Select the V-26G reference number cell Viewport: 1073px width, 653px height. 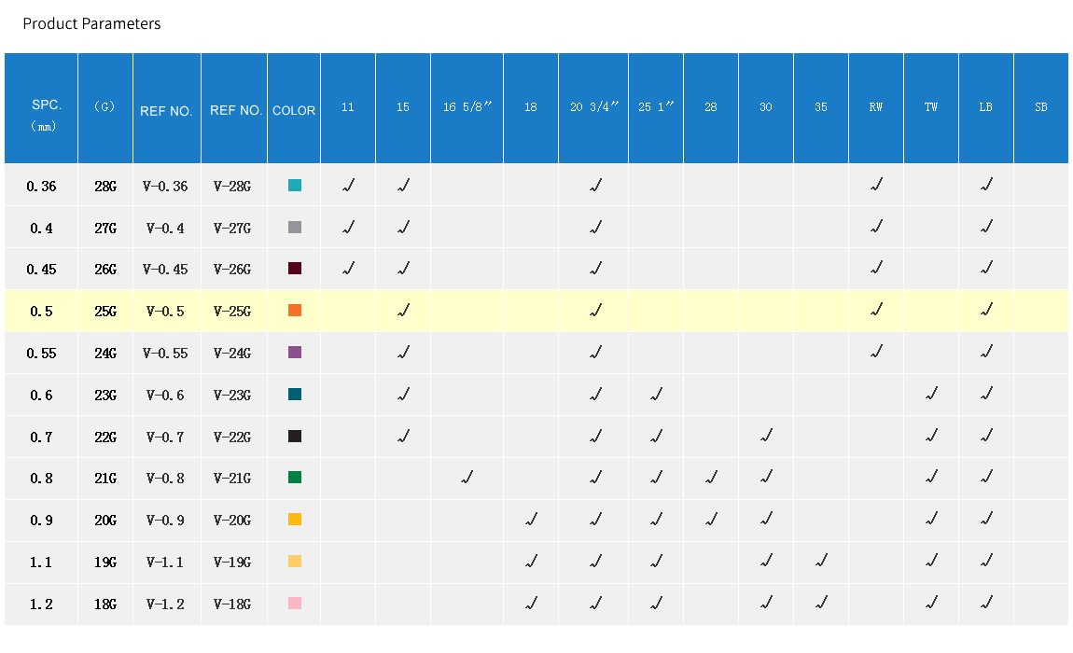click(232, 270)
